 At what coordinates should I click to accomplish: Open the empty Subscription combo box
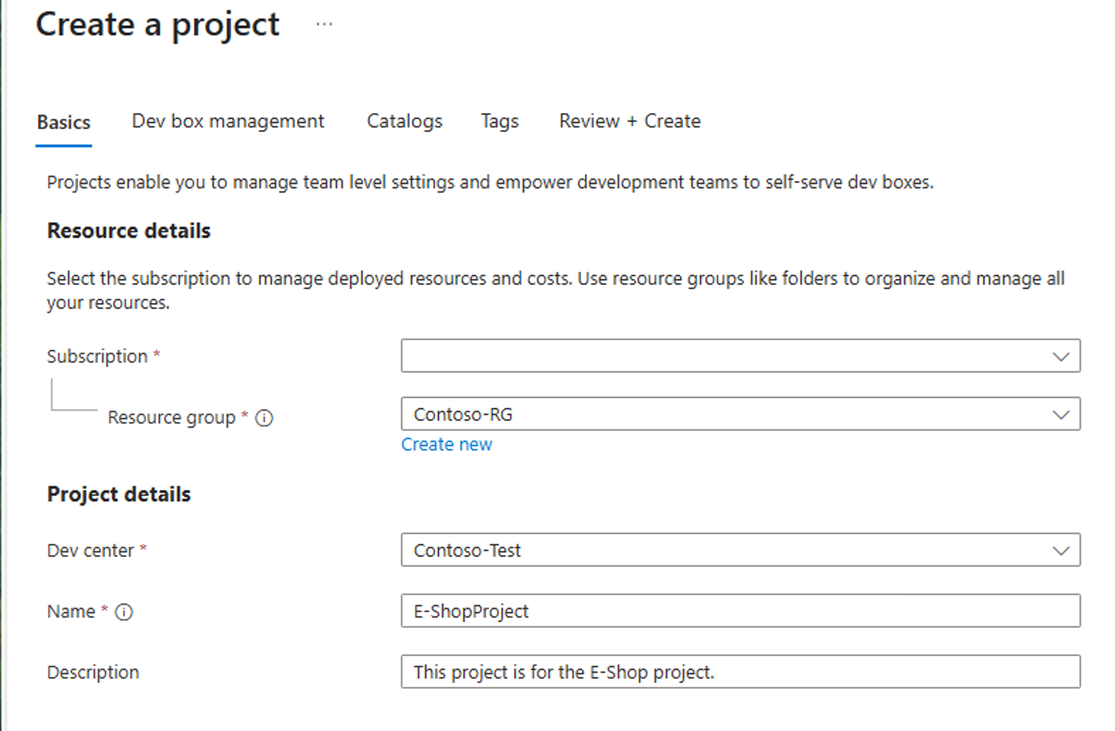[721, 356]
